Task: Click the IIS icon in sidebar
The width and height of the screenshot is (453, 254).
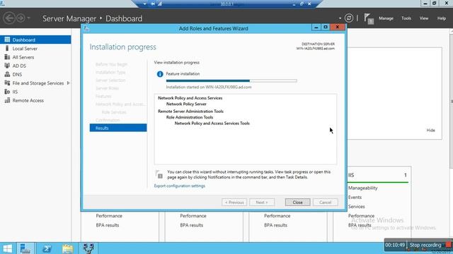Action: (7, 92)
